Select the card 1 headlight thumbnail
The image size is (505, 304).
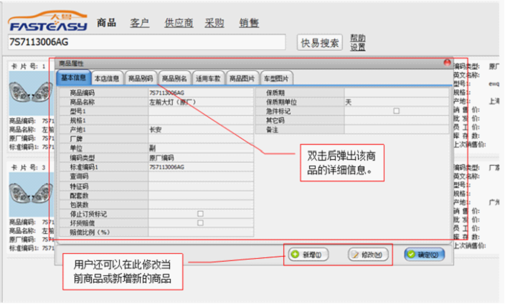[x=27, y=93]
